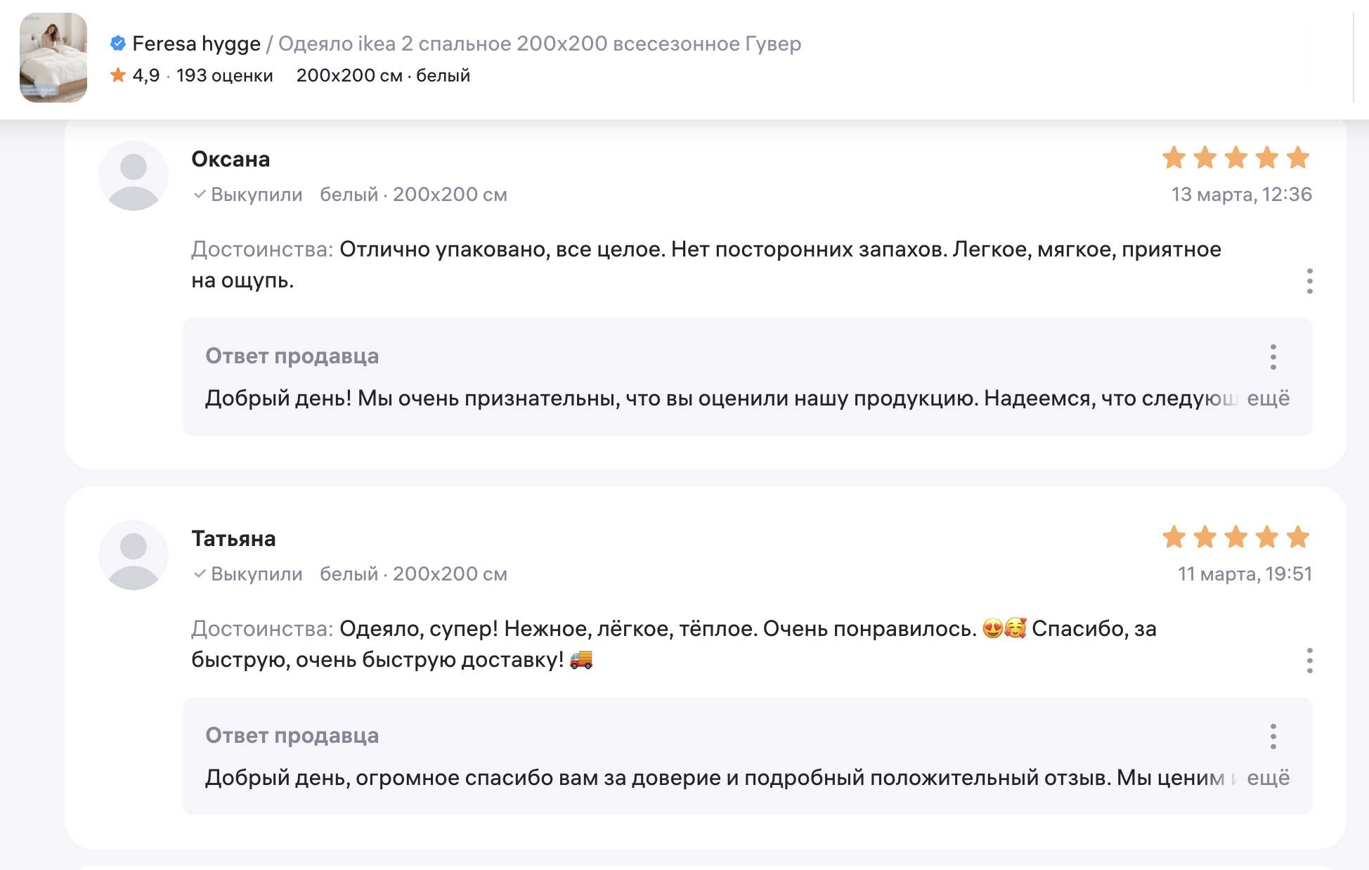Viewport: 1369px width, 870px height.
Task: Click Выкупили checkmark on Татьяна's review
Action: [x=200, y=574]
